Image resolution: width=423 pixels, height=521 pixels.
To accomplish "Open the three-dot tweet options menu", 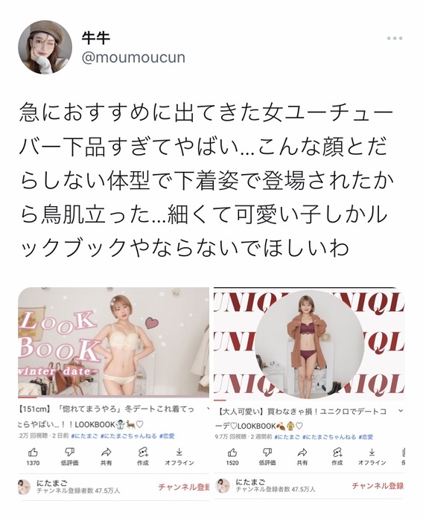I will click(395, 39).
